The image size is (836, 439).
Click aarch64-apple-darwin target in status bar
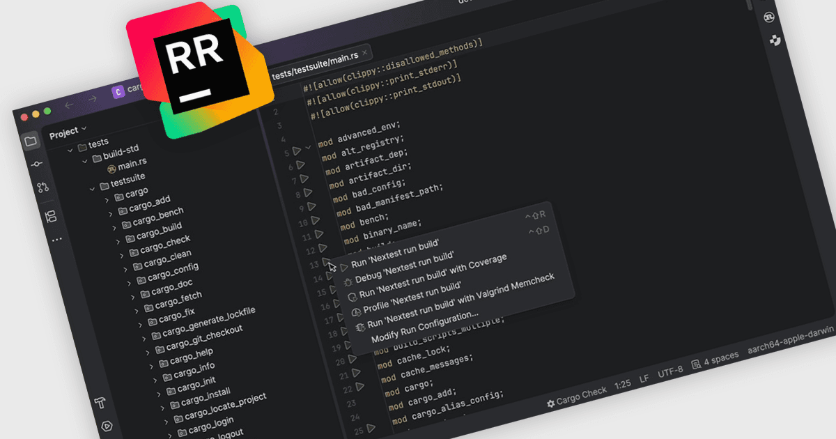tap(791, 340)
